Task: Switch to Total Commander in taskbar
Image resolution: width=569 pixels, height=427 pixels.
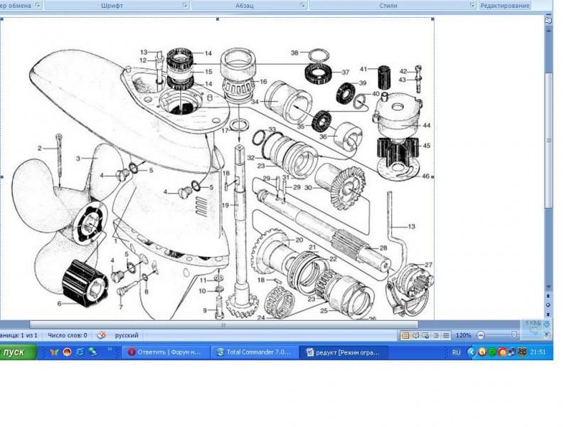Action: (x=254, y=352)
